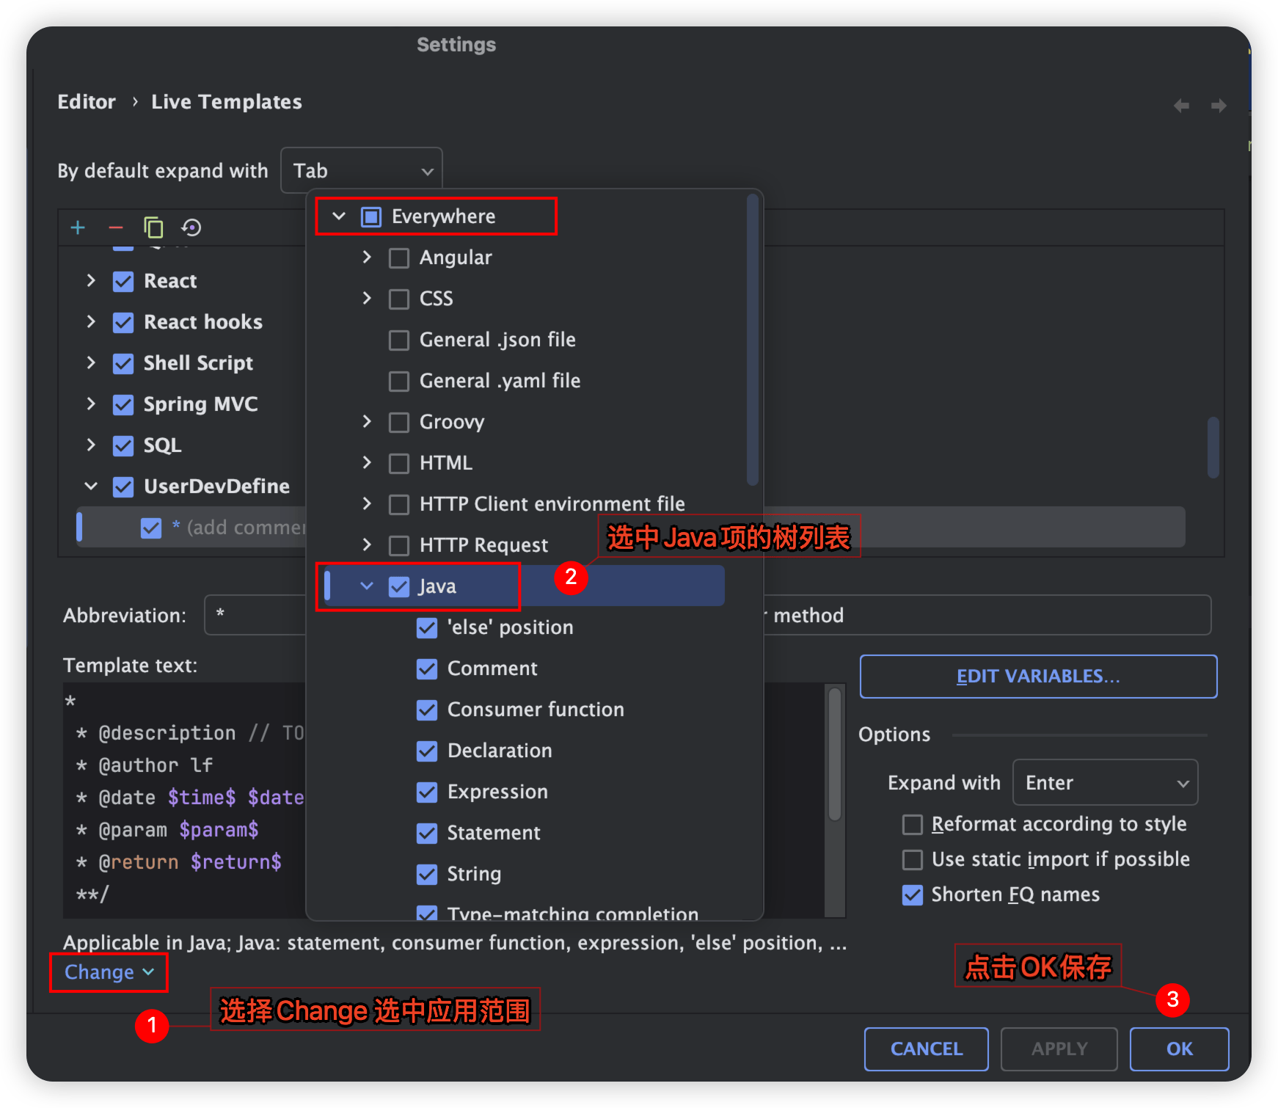Image resolution: width=1278 pixels, height=1108 pixels.
Task: Toggle the add comment template checkbox
Action: click(151, 528)
